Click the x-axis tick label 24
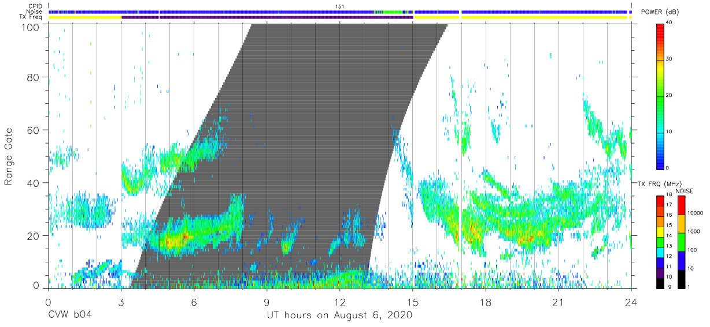 pyautogui.click(x=631, y=302)
